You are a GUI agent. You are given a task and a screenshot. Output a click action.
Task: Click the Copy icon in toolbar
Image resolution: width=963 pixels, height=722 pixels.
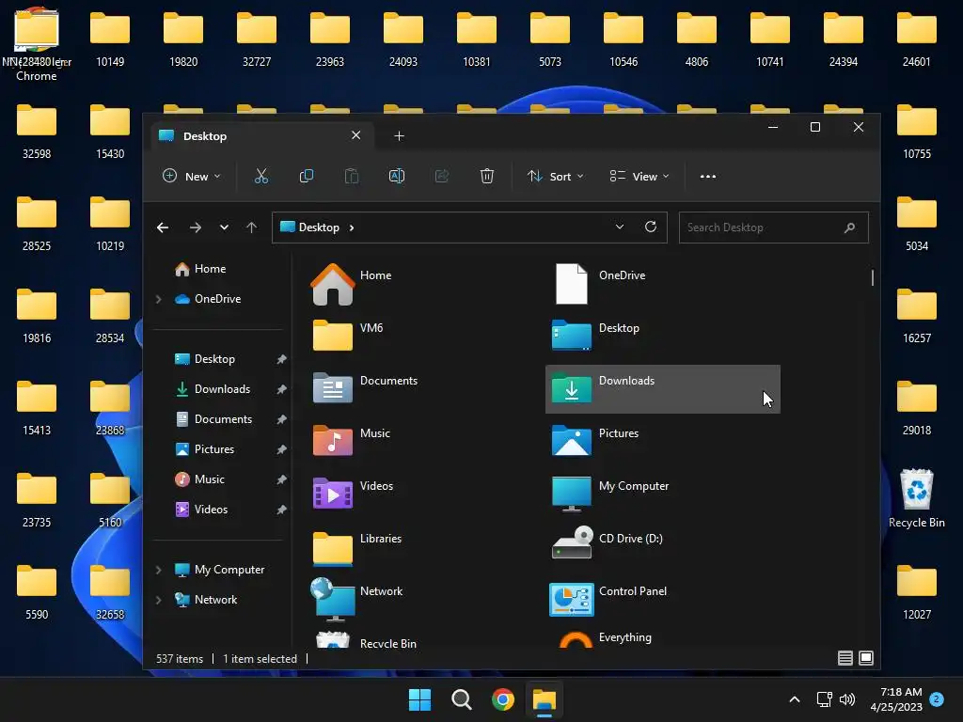306,176
